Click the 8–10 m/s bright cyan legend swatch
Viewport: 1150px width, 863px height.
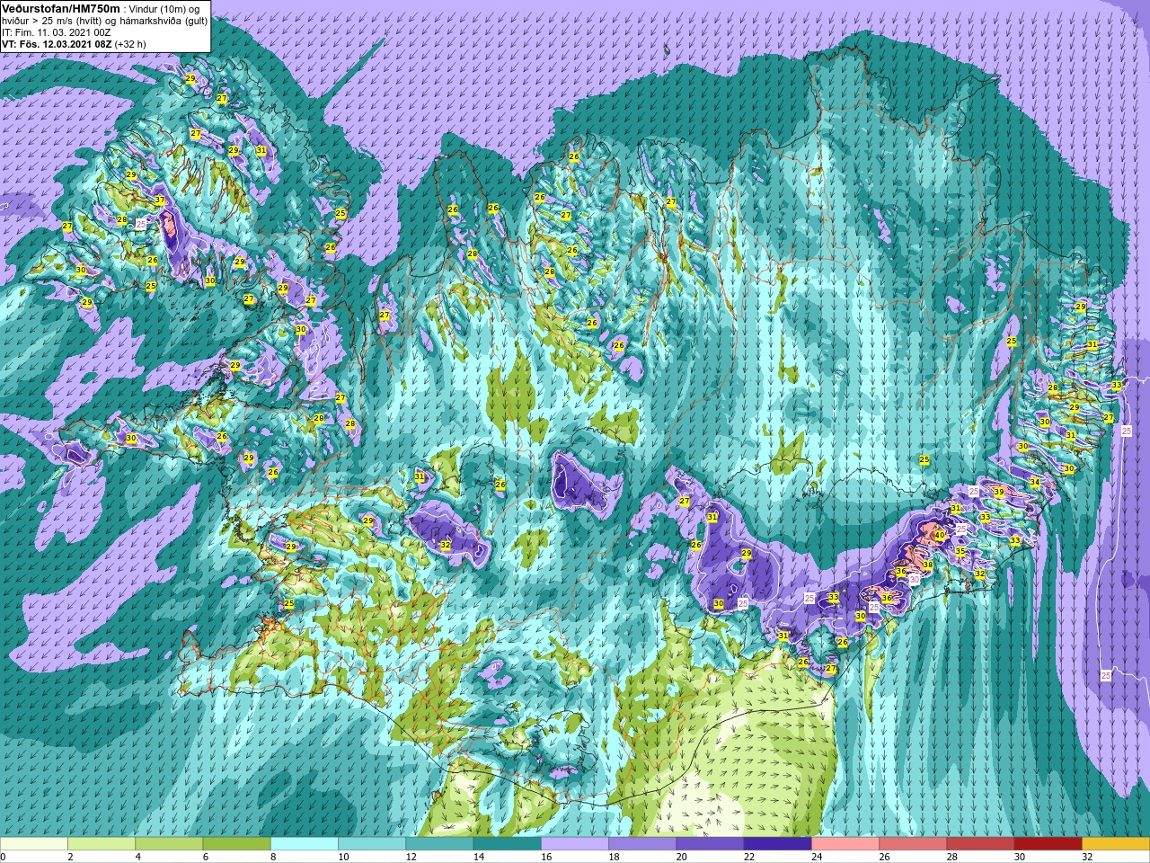305,844
